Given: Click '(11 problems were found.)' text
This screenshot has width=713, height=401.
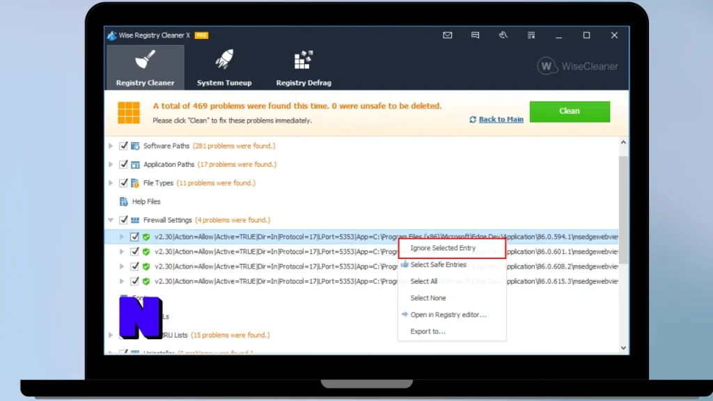Looking at the screenshot, I should pyautogui.click(x=216, y=183).
